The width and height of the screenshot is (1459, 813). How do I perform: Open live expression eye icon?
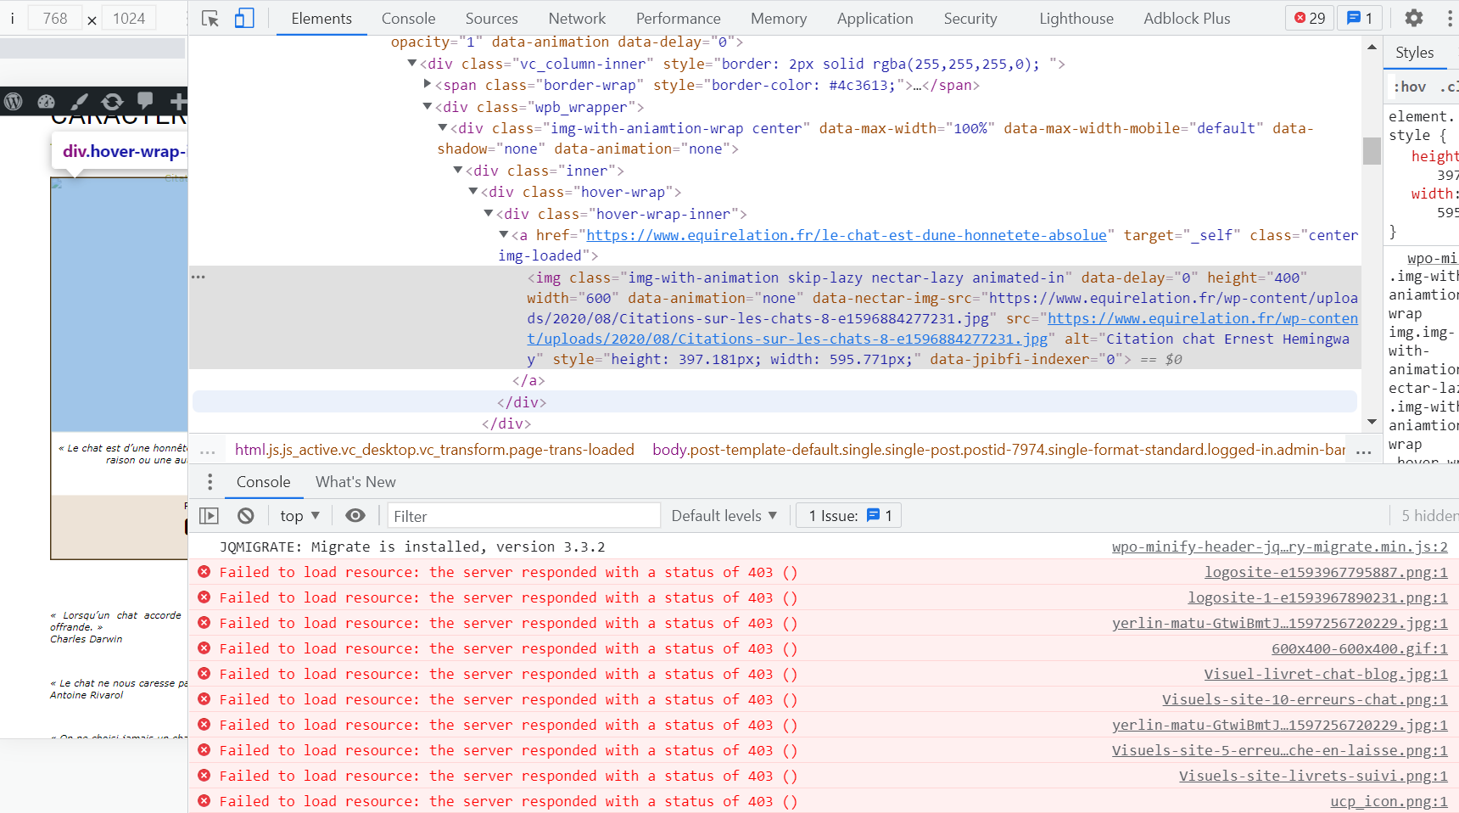tap(355, 516)
